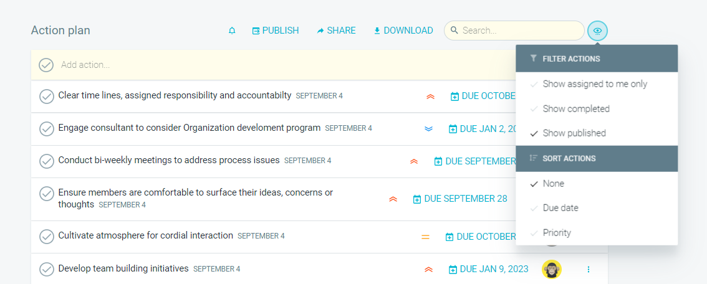Click the DOWNLOAD button
The height and width of the screenshot is (284, 707).
[403, 31]
